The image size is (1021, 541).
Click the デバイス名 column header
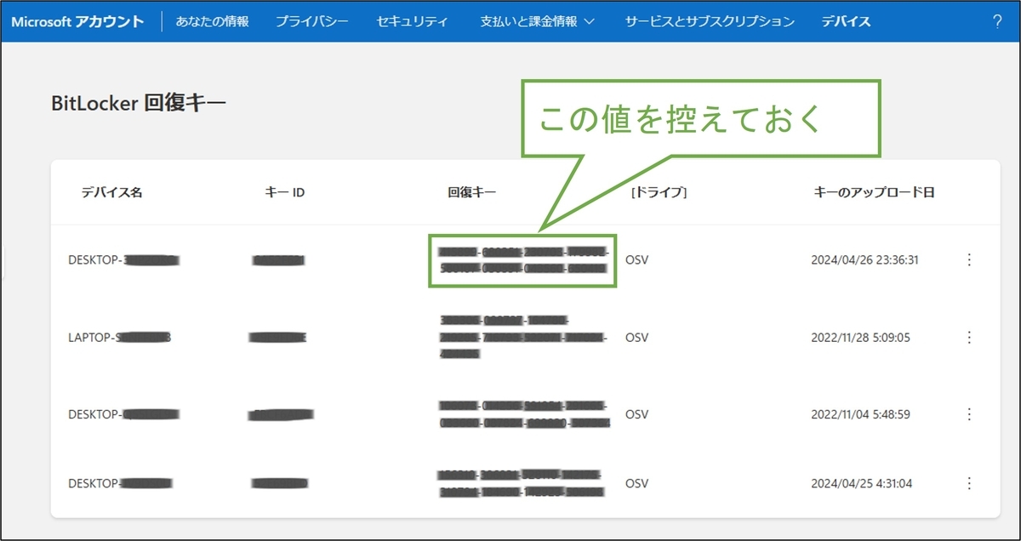[x=111, y=192]
